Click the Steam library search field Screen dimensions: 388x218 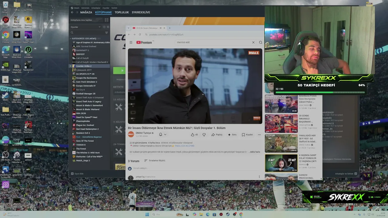87,33
